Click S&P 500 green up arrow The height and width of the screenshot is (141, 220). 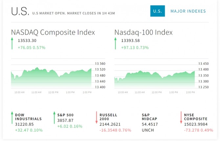(54, 118)
